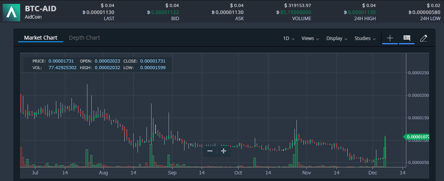Toggle the crosshair plus tool
The image size is (444, 181).
(x=390, y=38)
